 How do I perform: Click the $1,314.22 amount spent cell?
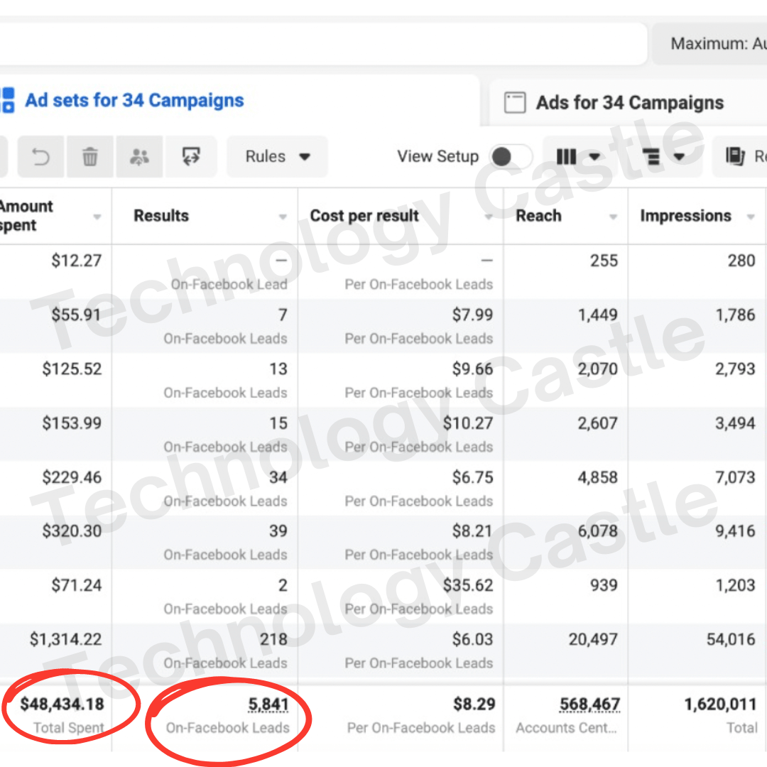pyautogui.click(x=65, y=639)
